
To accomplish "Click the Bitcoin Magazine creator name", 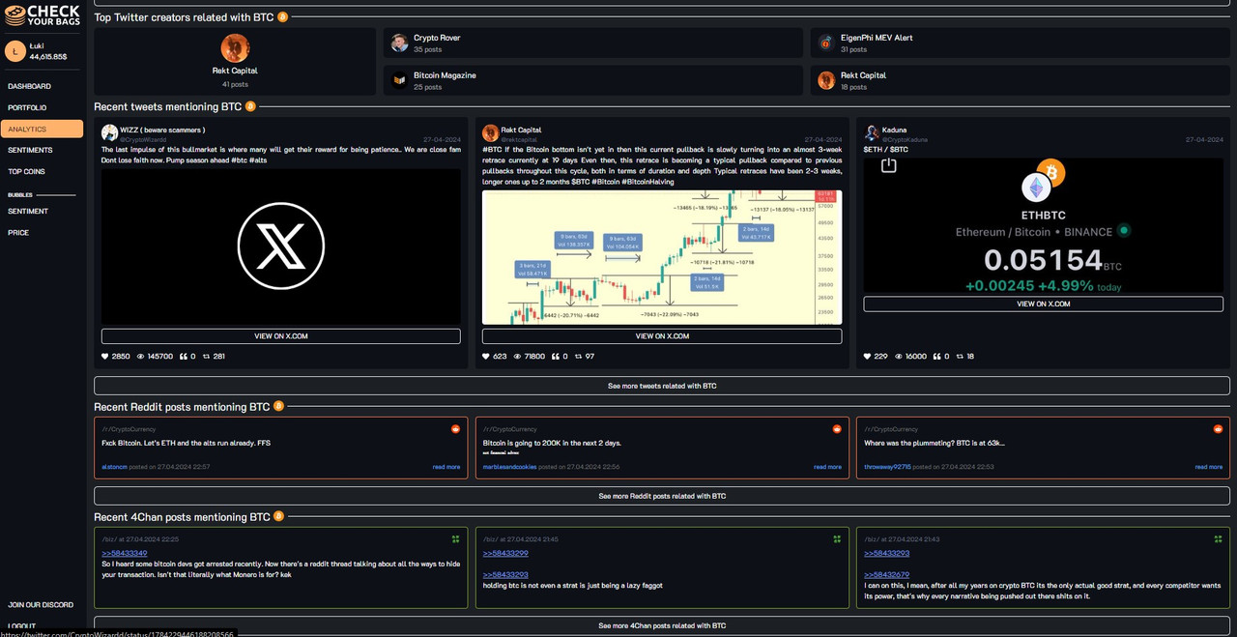I will [445, 75].
